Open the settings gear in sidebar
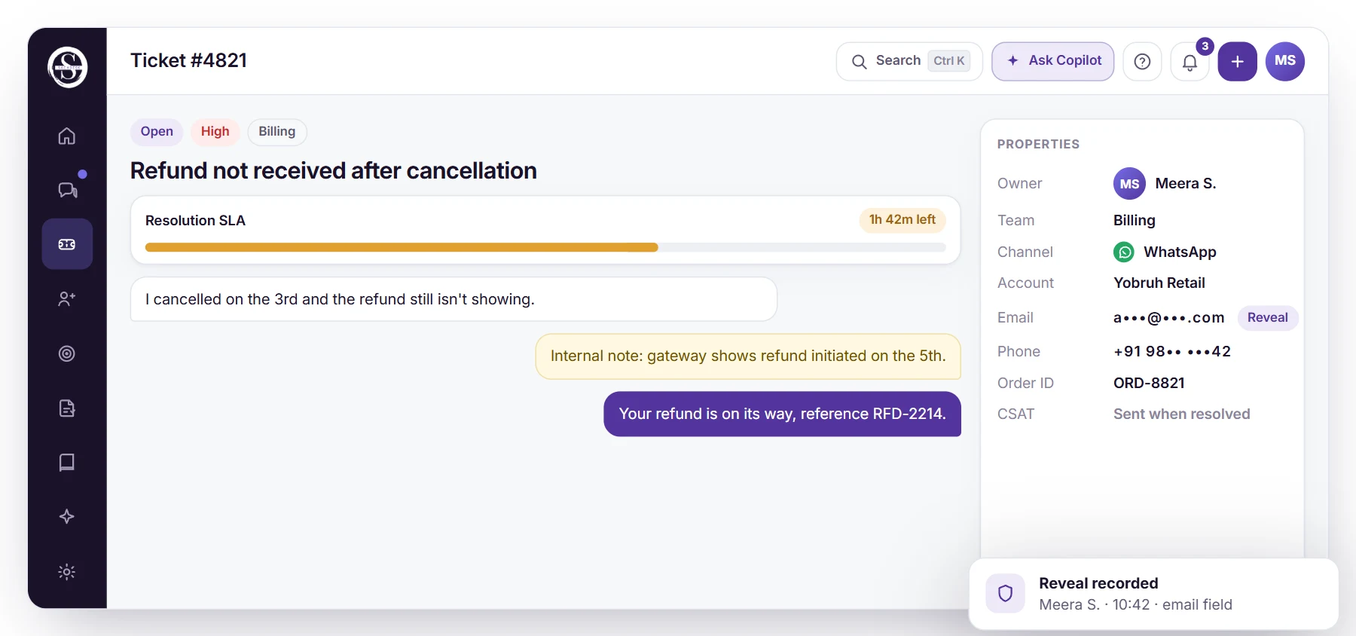The width and height of the screenshot is (1356, 636). click(67, 572)
